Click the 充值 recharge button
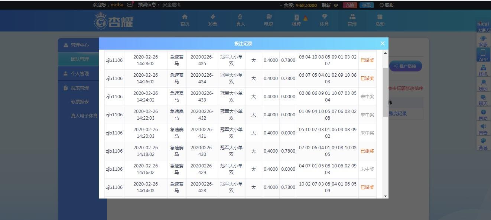491x220 pixels. coord(349,5)
